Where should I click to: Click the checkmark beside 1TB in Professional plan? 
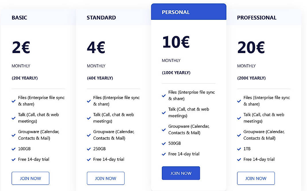(x=239, y=149)
